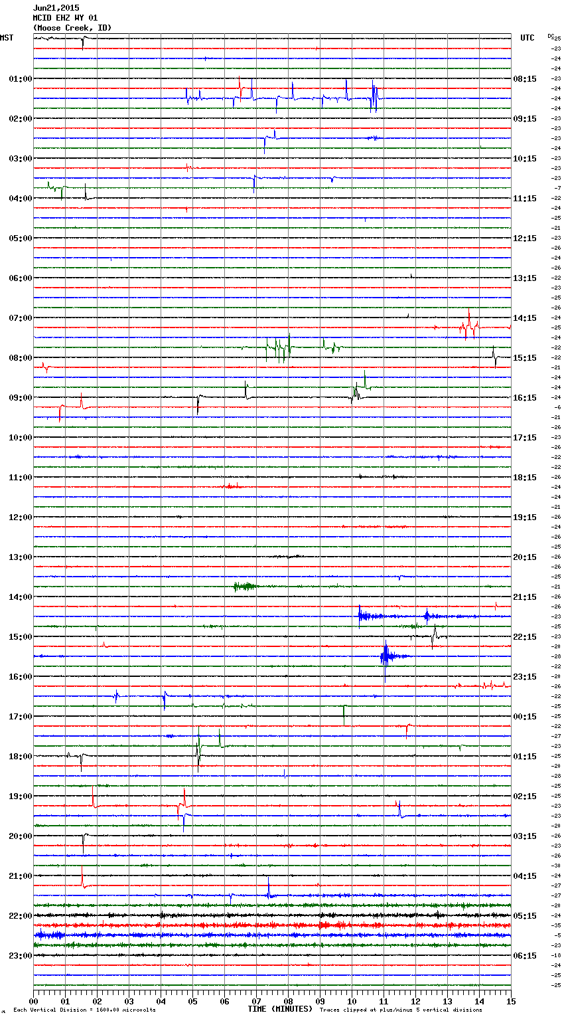Click the "09:15" UTC time label
564x1019 pixels.
(x=525, y=119)
